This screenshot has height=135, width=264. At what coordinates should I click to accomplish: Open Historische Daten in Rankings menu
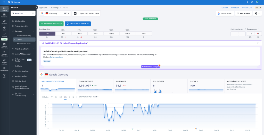pos(23,44)
